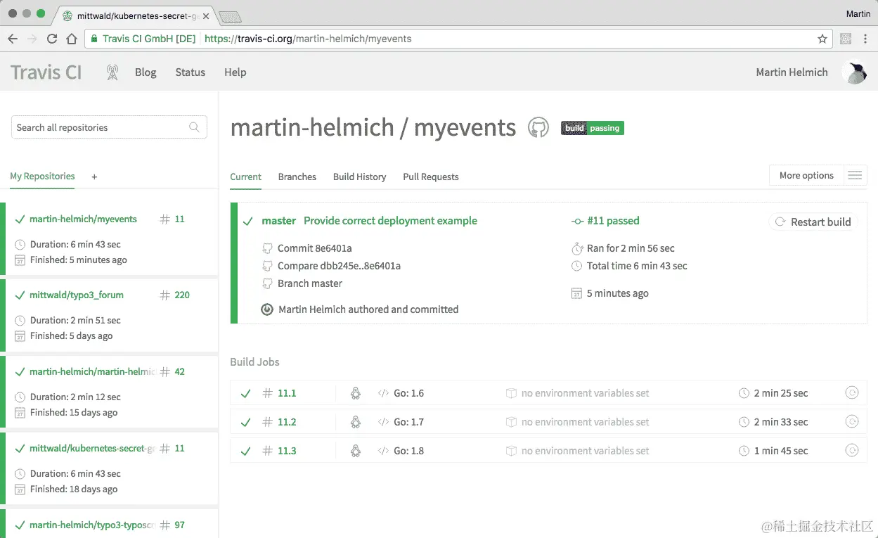
Task: Open the master branch link
Action: click(x=279, y=221)
